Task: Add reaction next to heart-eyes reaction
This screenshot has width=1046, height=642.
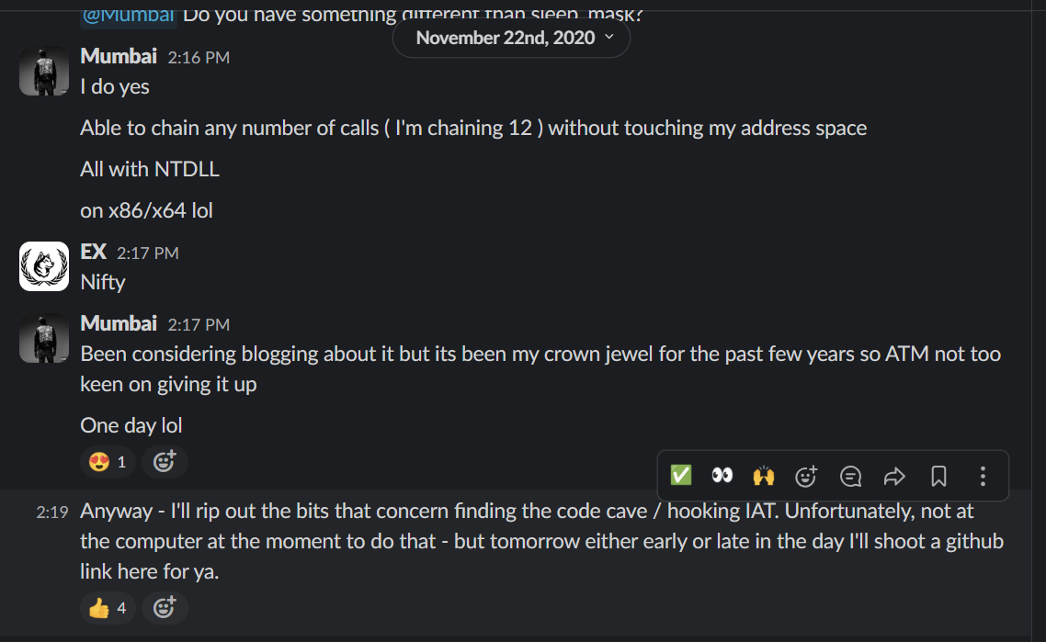Action: click(165, 462)
